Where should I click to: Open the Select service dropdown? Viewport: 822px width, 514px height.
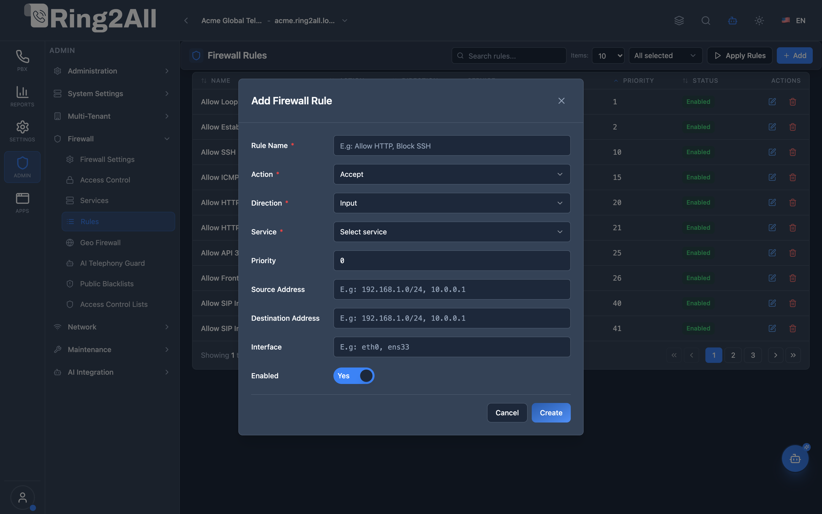pos(452,232)
